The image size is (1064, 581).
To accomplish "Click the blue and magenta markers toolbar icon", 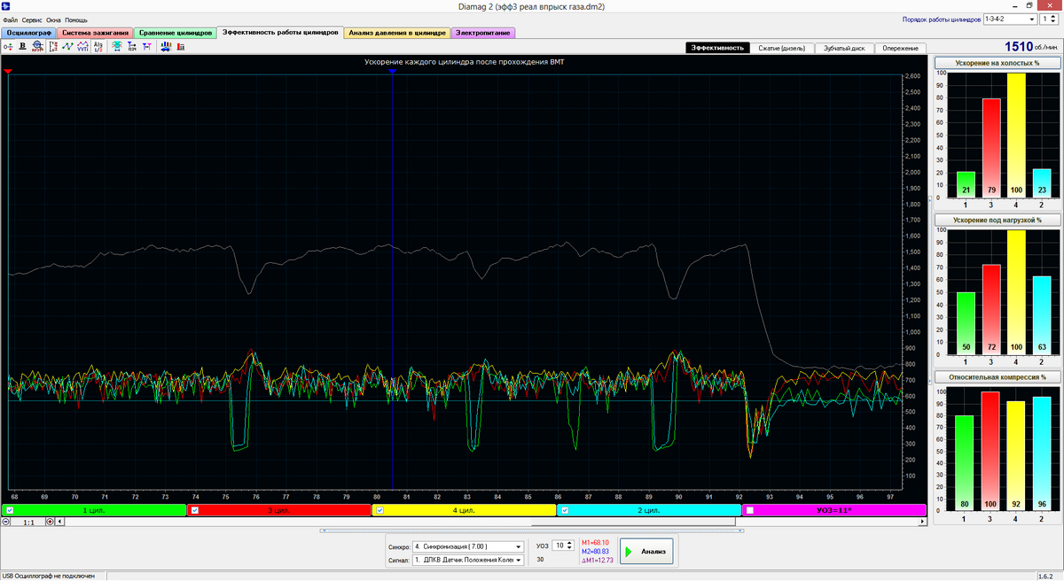I will pos(146,47).
